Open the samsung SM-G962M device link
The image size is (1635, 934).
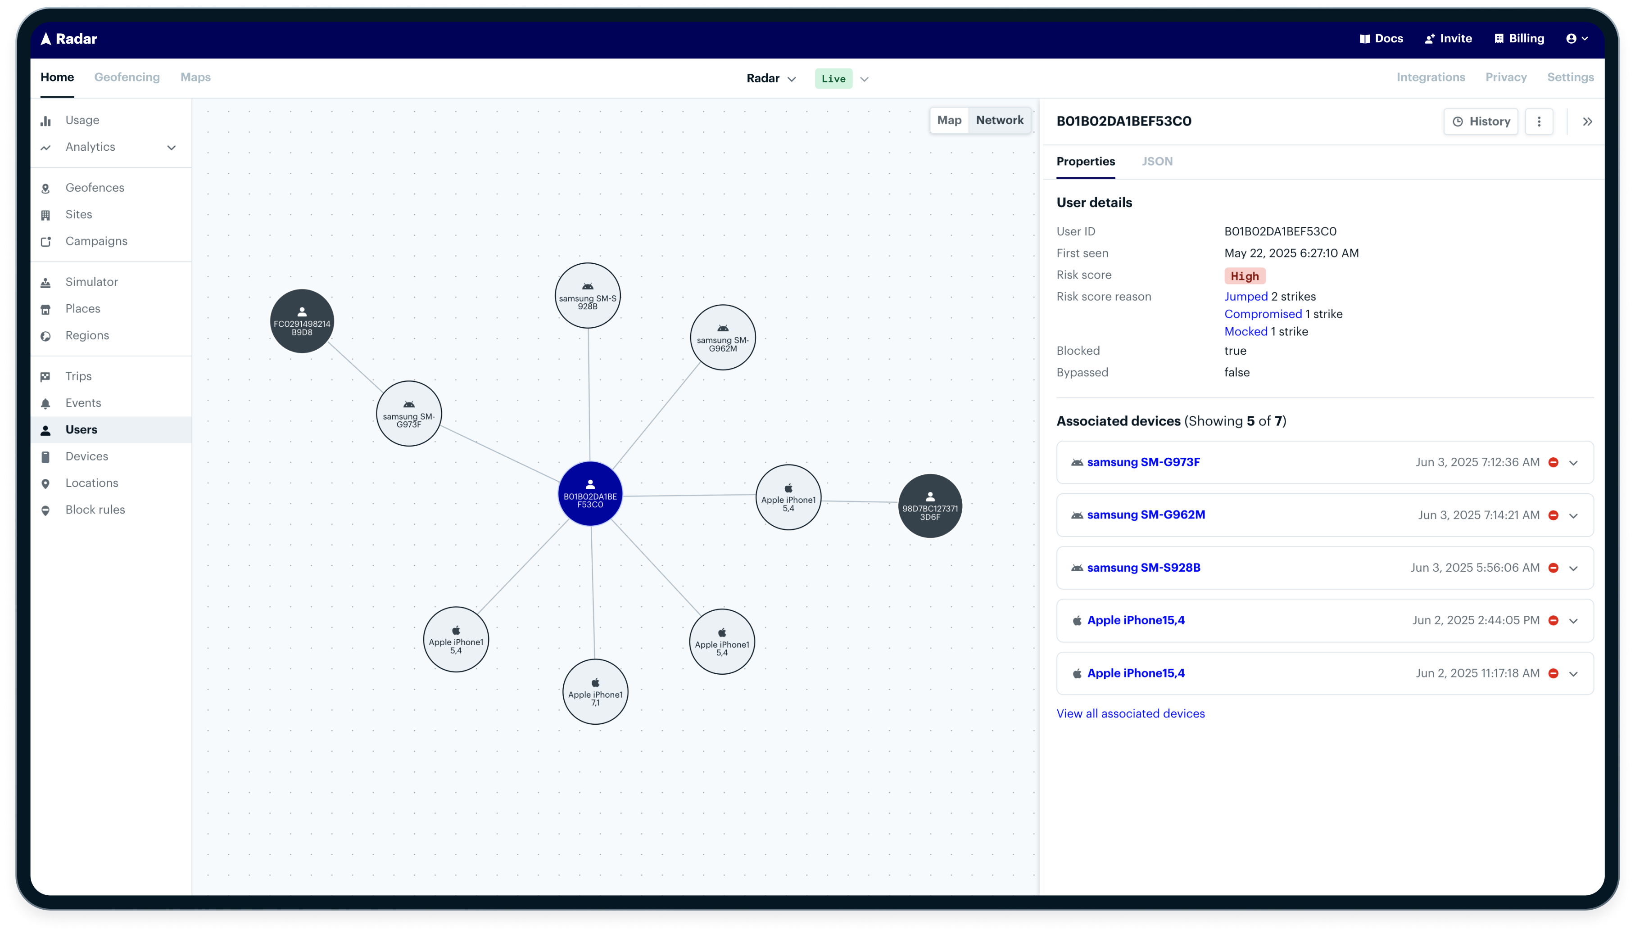point(1146,514)
